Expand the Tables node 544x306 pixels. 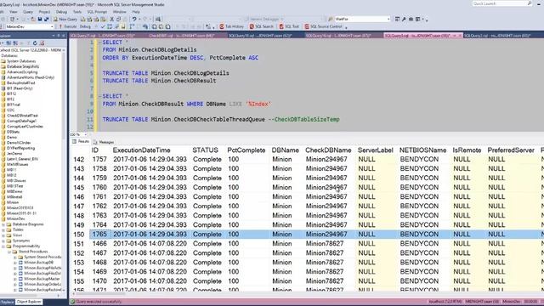pos(3,229)
